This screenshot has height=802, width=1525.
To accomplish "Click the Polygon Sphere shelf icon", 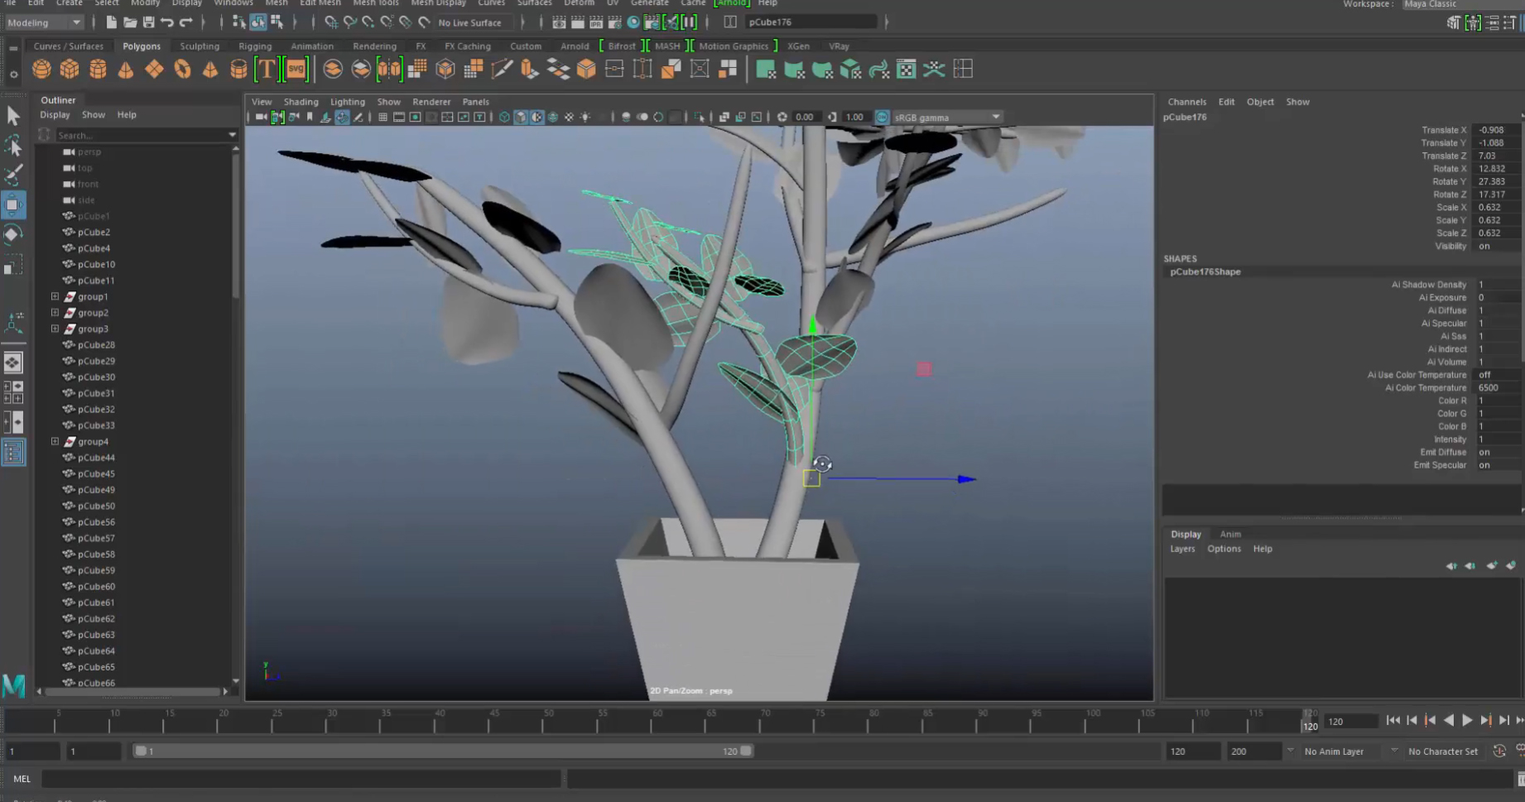I will [41, 70].
